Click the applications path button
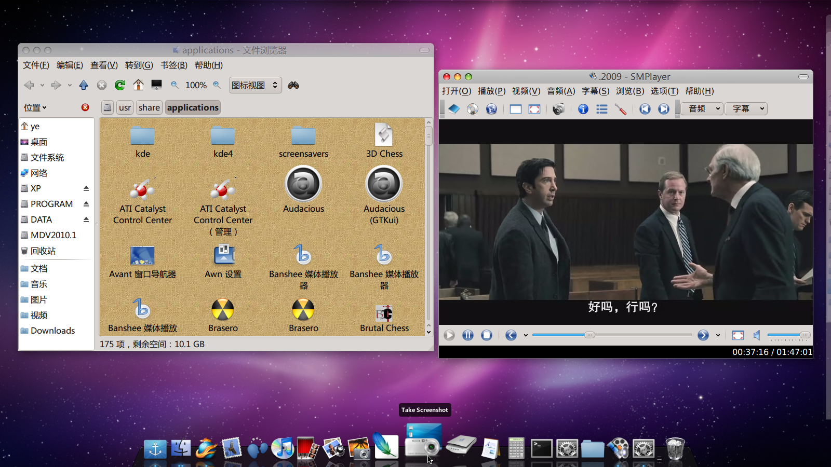Image resolution: width=831 pixels, height=467 pixels. click(x=193, y=107)
